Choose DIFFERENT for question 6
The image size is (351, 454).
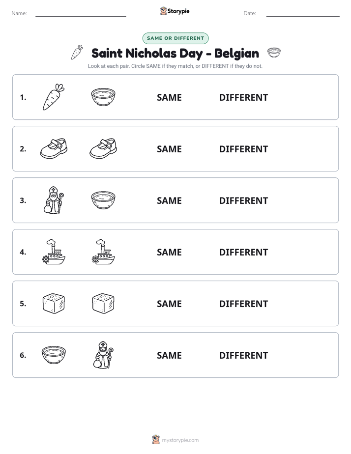pos(243,355)
